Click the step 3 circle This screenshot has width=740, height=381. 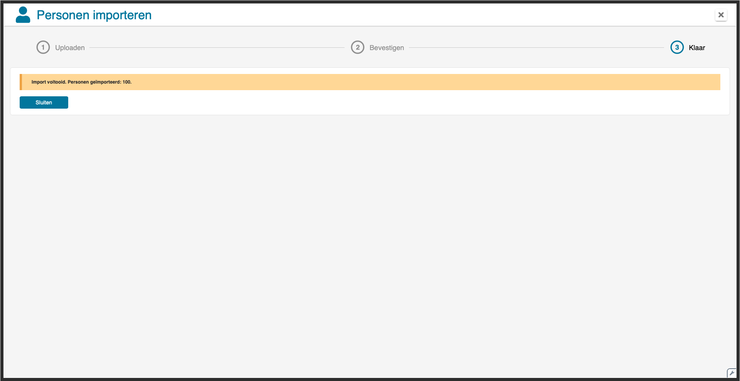(677, 47)
